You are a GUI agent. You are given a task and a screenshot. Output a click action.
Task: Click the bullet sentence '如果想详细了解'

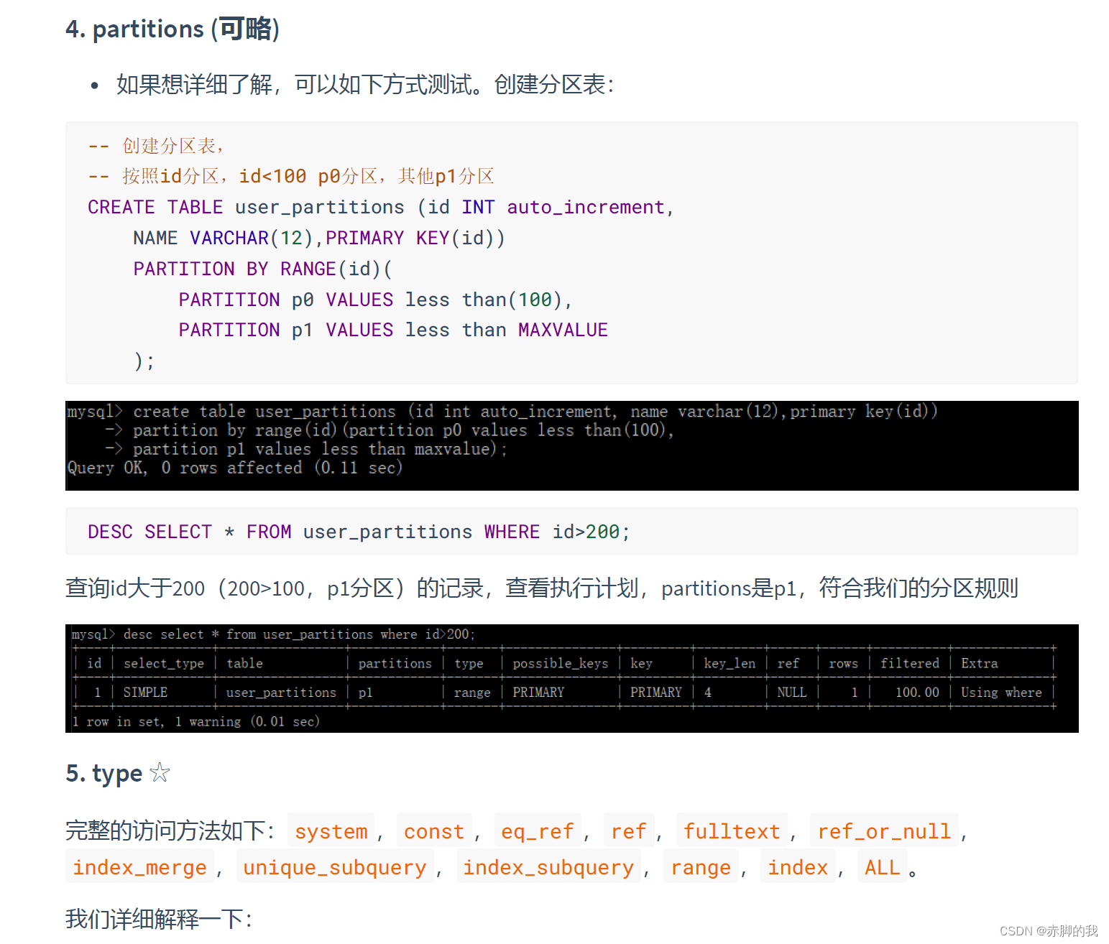pyautogui.click(x=365, y=85)
